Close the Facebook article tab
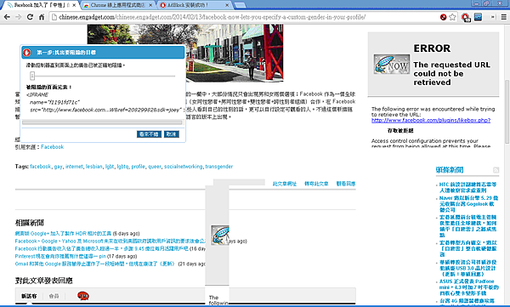 click(x=75, y=5)
